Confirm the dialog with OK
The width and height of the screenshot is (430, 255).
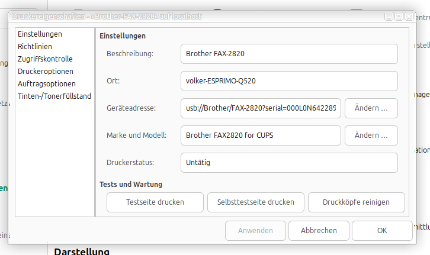(382, 231)
